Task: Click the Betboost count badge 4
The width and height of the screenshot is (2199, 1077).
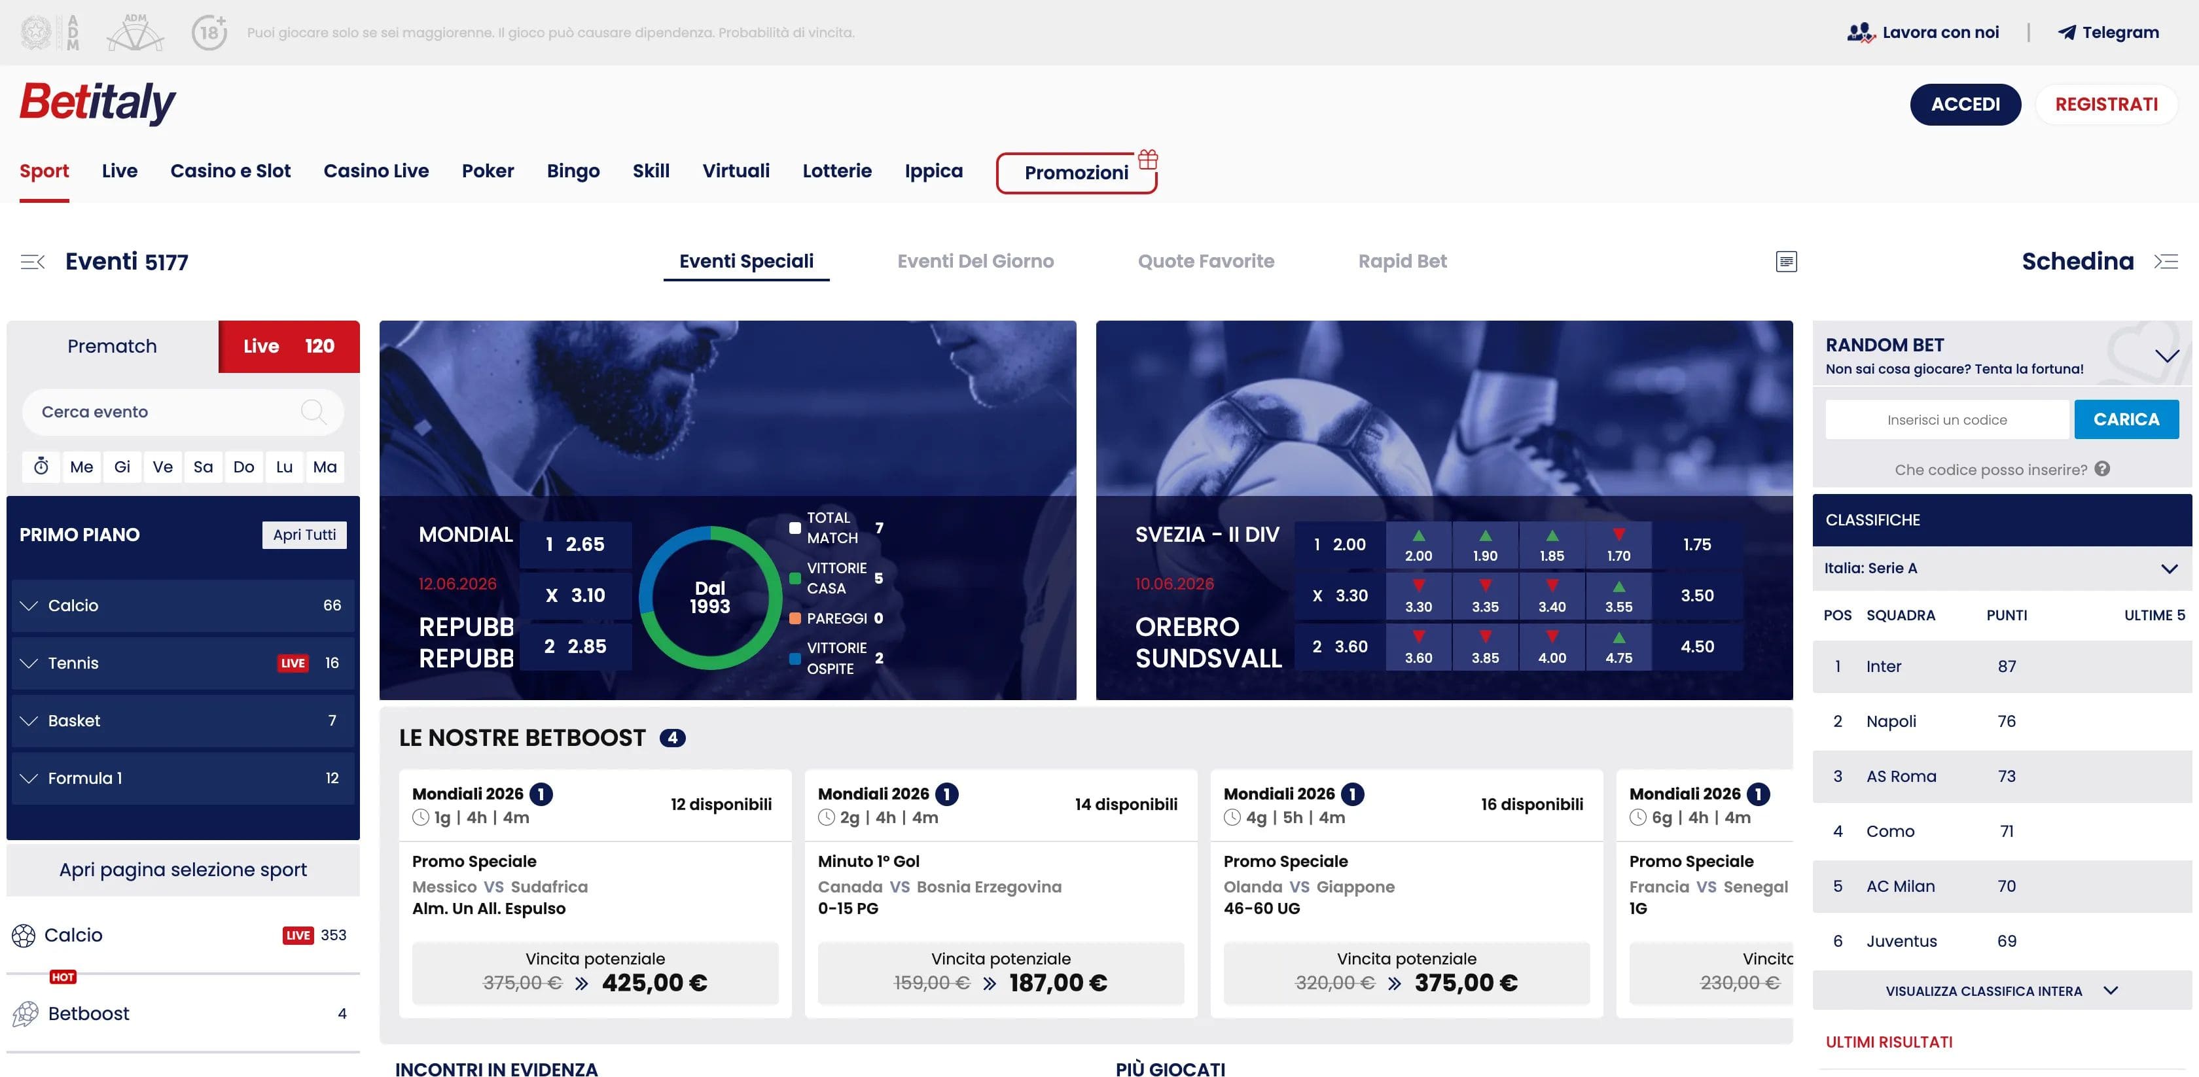Action: tap(673, 738)
